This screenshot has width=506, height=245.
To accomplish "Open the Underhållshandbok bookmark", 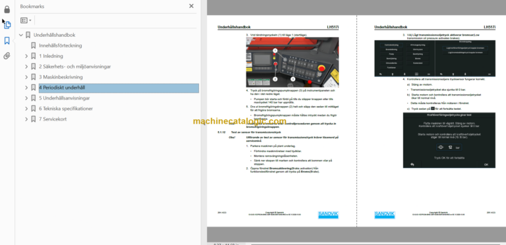I will (x=54, y=35).
